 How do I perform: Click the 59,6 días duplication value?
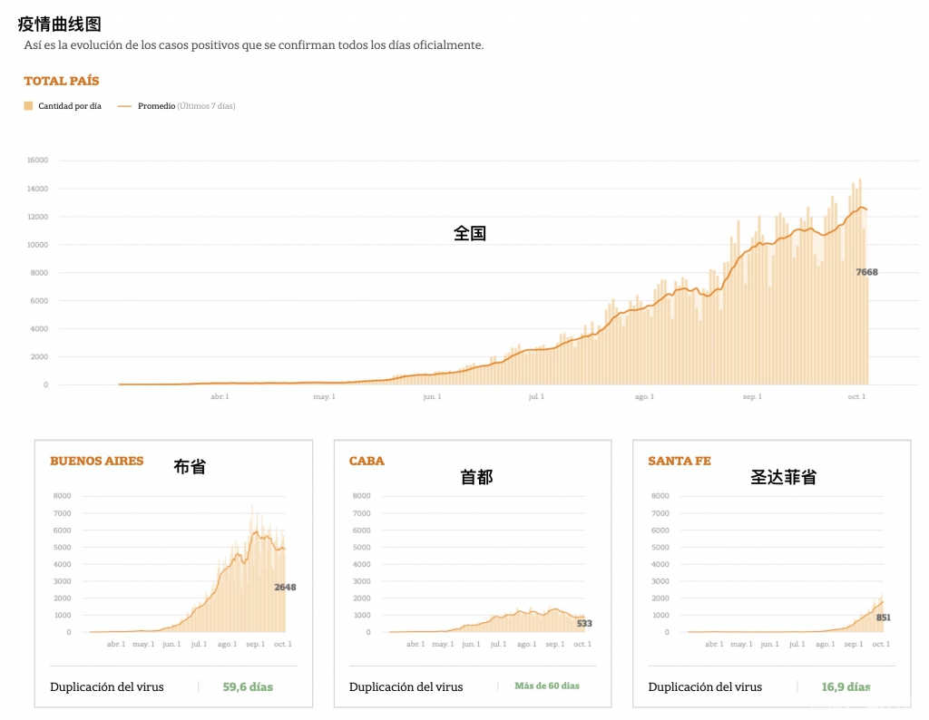[x=248, y=687]
